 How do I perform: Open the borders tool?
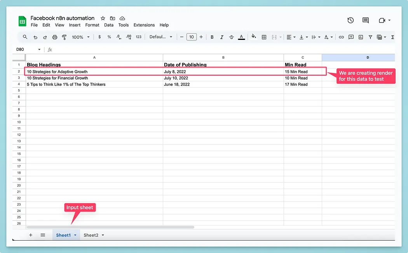pyautogui.click(x=264, y=37)
